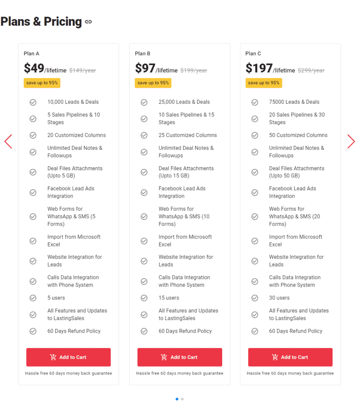Select the first carousel pagination dot
This screenshot has height=405, width=356.
click(177, 399)
